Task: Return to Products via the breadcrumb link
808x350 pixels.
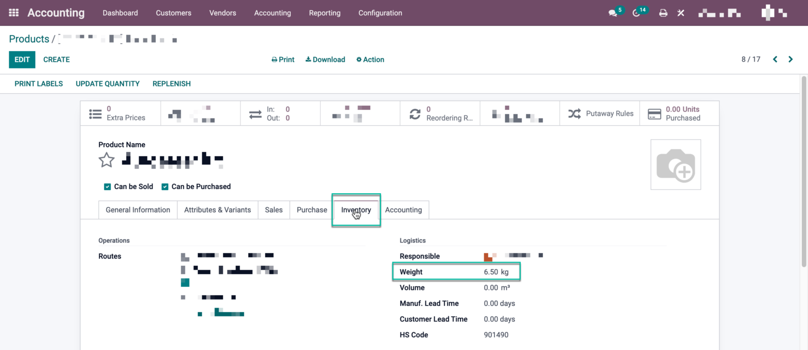Action: coord(29,38)
